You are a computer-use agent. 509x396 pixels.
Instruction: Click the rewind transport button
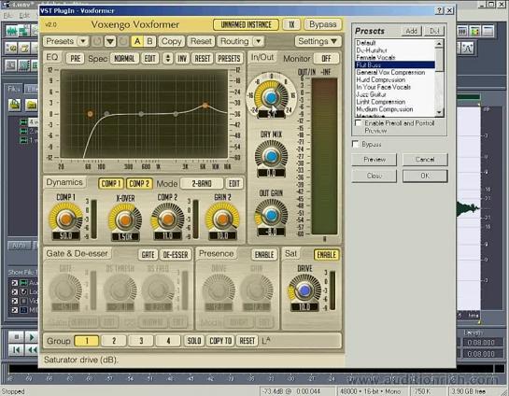pos(32,350)
